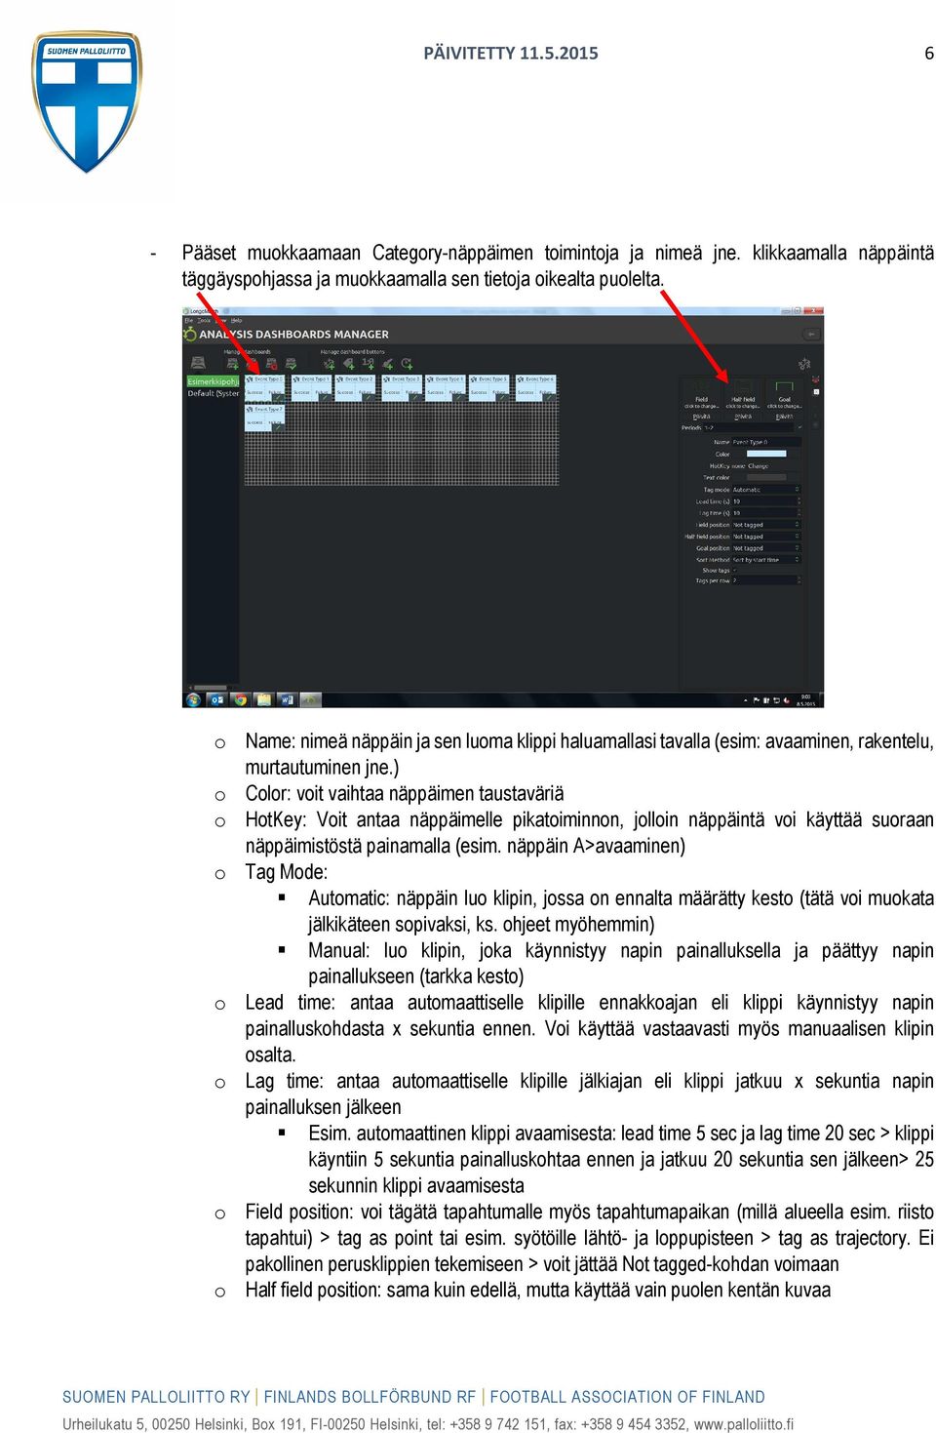This screenshot has width=936, height=1433.
Task: Toggle the Show tags checkbox
Action: [734, 571]
